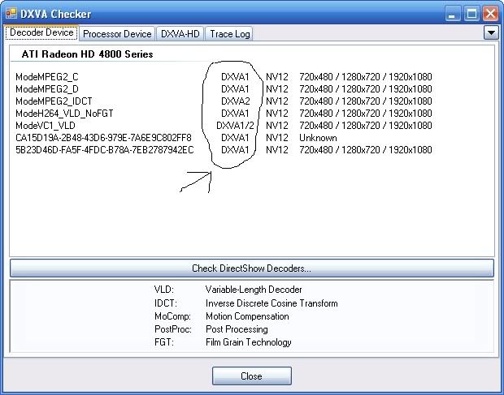Screen dimensions: 504x395
Task: Select the CA15D19A-2B48-43D6-979E-7A6E9C802FF8 row
Action: point(176,138)
